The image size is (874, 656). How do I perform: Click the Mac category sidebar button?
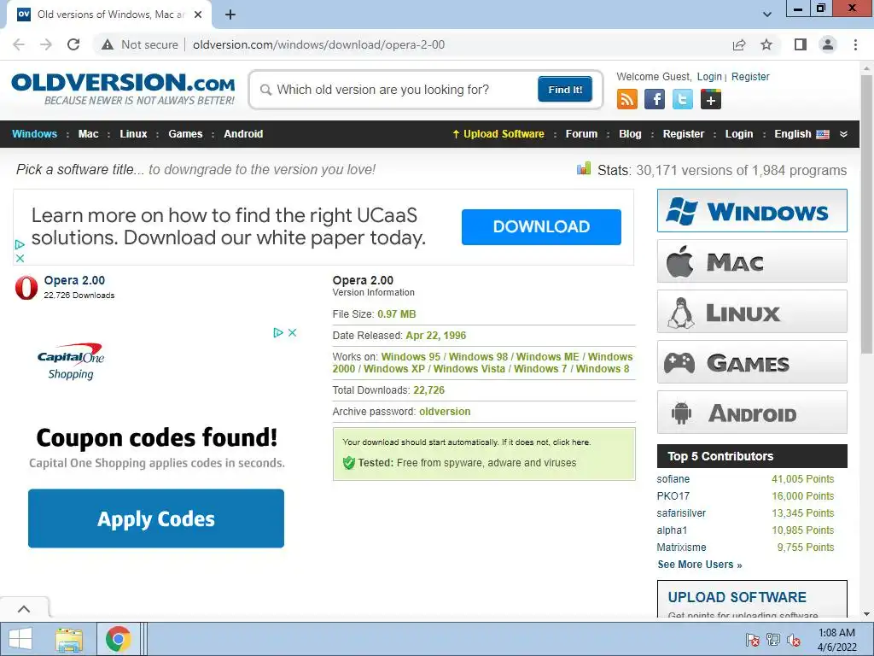[752, 261]
